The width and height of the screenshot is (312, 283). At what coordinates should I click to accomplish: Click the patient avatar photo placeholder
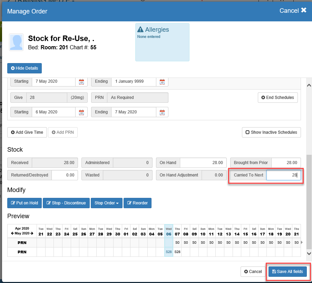click(16, 42)
